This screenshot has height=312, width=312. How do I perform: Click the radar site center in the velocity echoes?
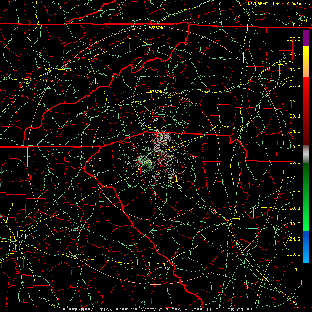click(x=156, y=156)
